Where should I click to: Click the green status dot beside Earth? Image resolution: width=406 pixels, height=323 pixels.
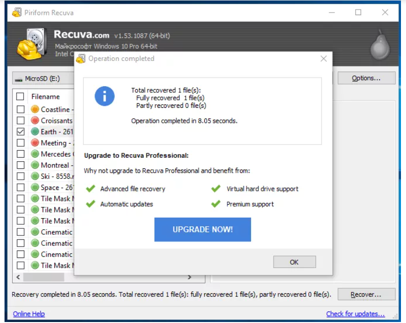point(35,132)
